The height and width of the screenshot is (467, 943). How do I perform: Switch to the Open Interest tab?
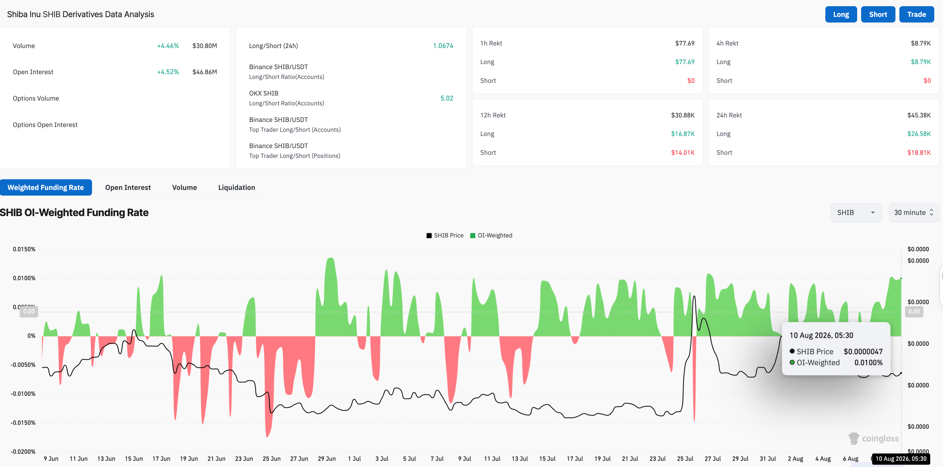tap(128, 187)
